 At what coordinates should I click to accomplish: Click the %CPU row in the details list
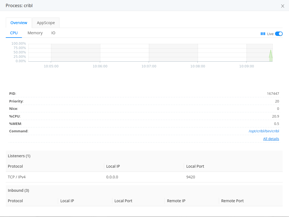15,116
